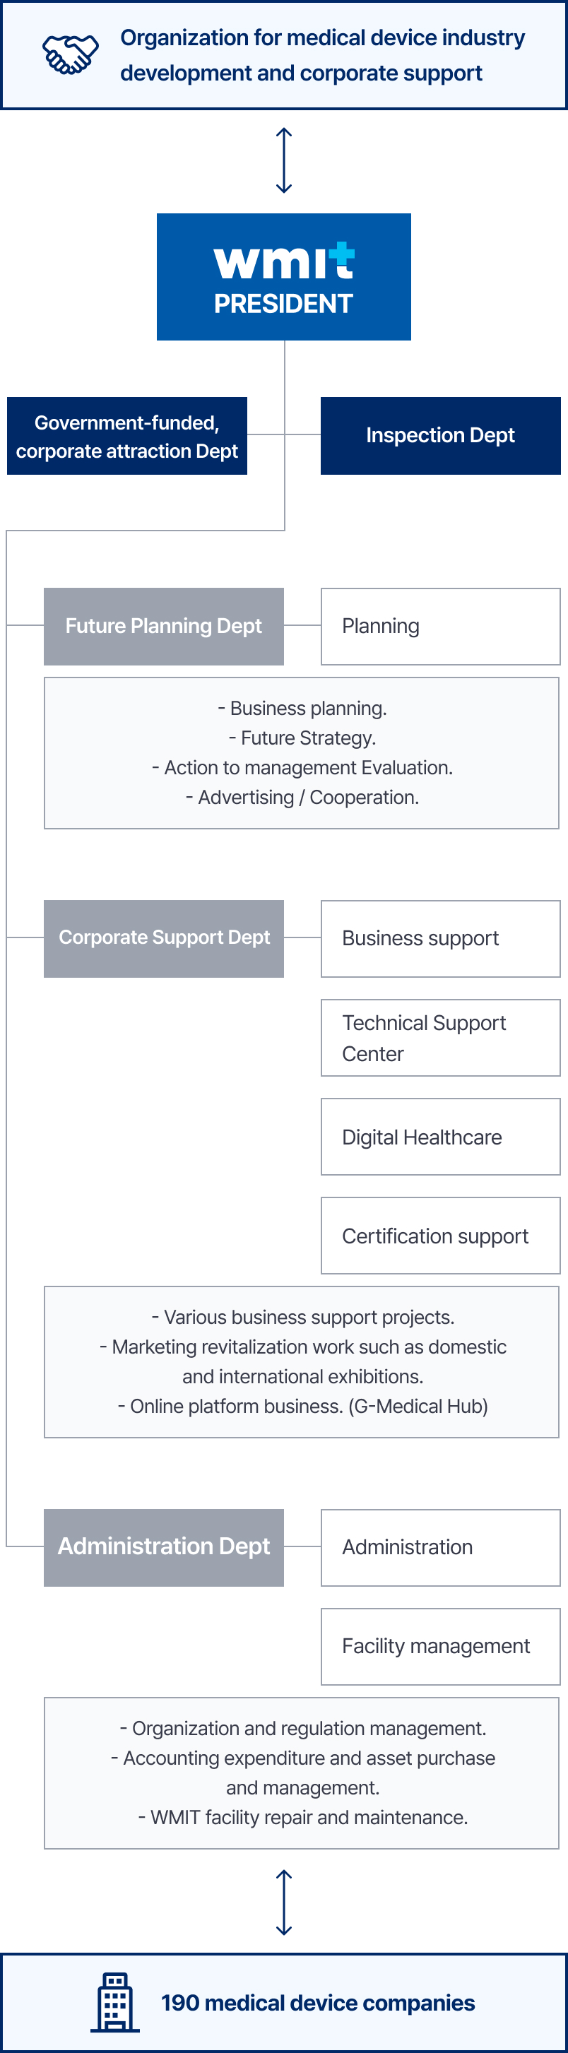
Task: Select the Digital Healthcare box
Action: (441, 1137)
